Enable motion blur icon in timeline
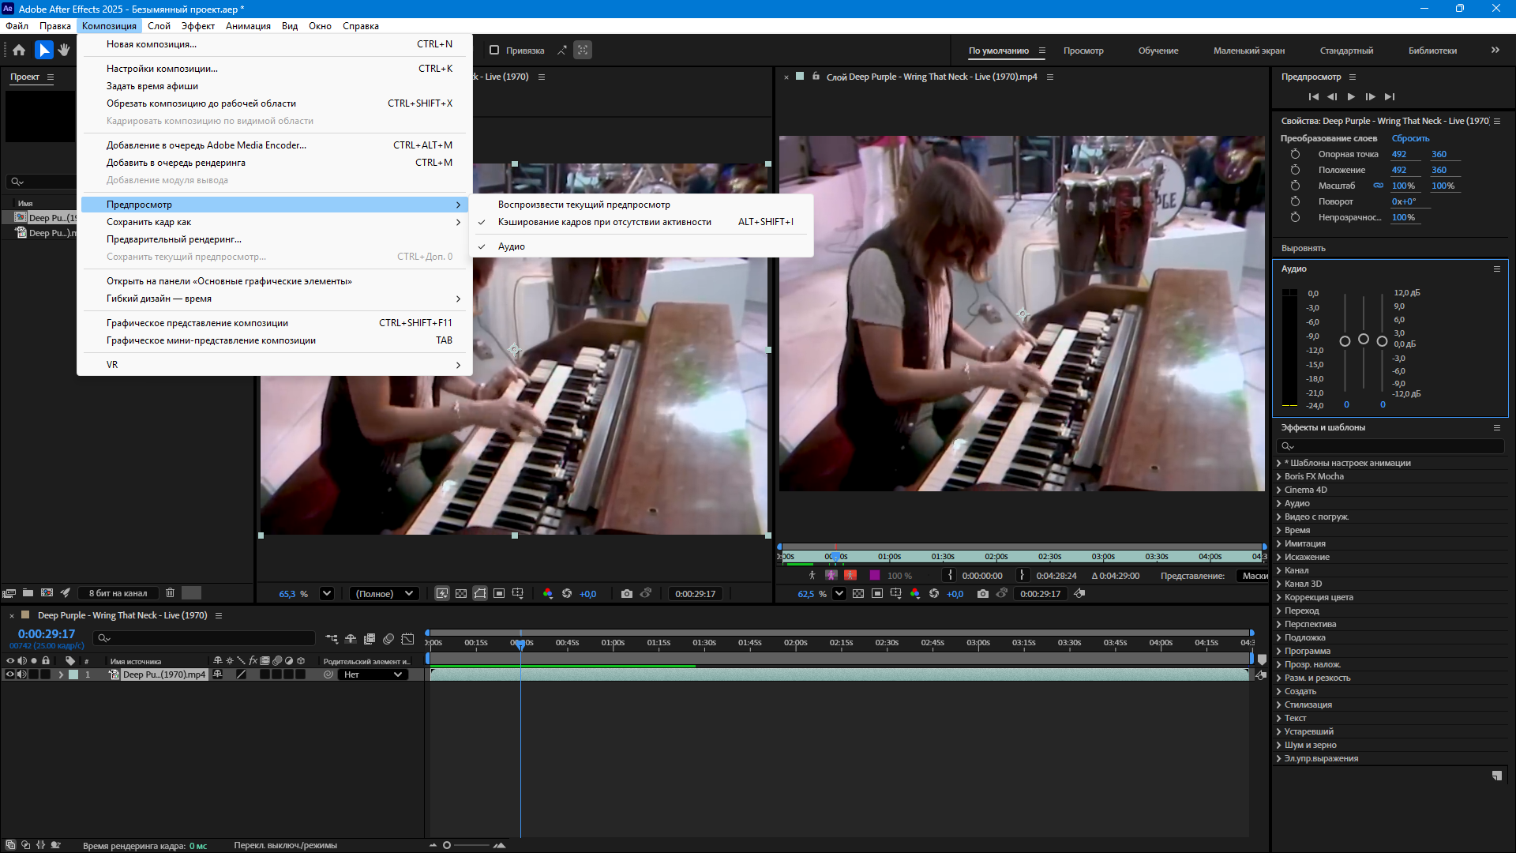This screenshot has height=853, width=1516. pos(388,639)
